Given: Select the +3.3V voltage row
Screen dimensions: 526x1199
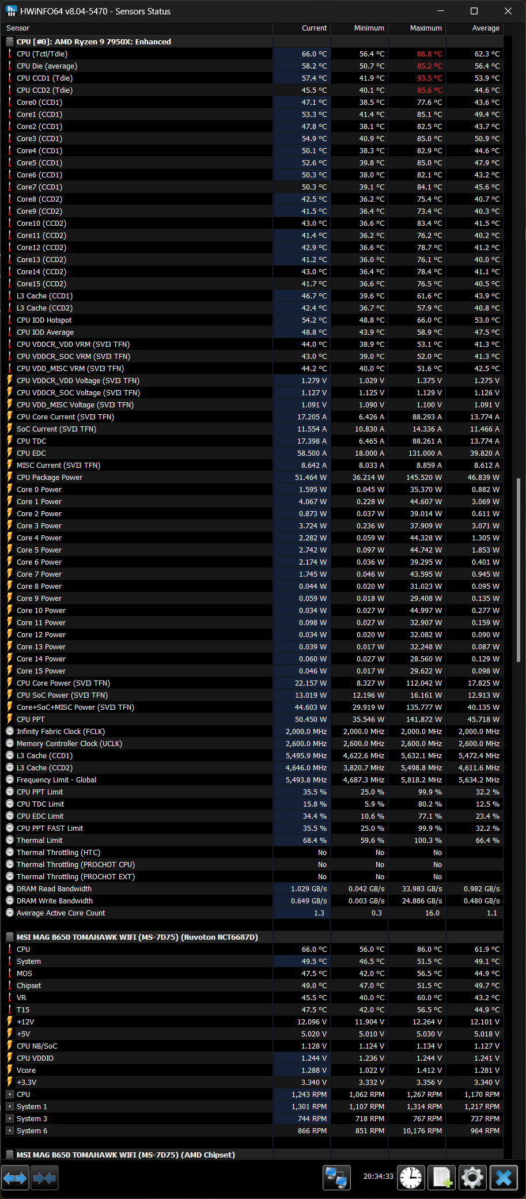Looking at the screenshot, I should click(x=252, y=1082).
